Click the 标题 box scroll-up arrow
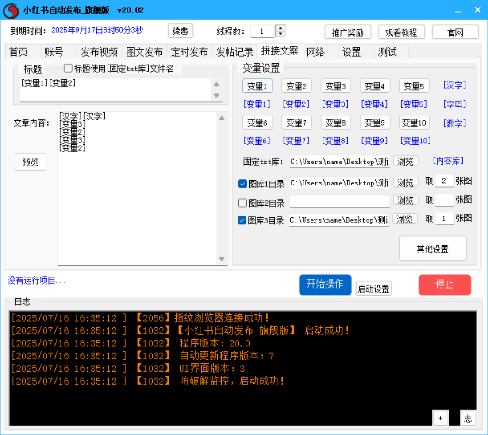Screen dimensions: 488x435 (x=217, y=85)
